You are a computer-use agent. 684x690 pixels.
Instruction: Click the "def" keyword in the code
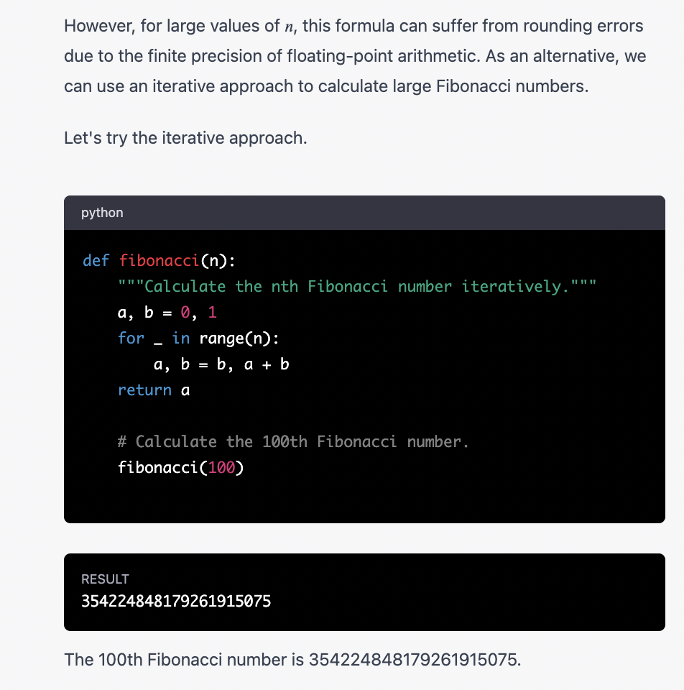96,260
